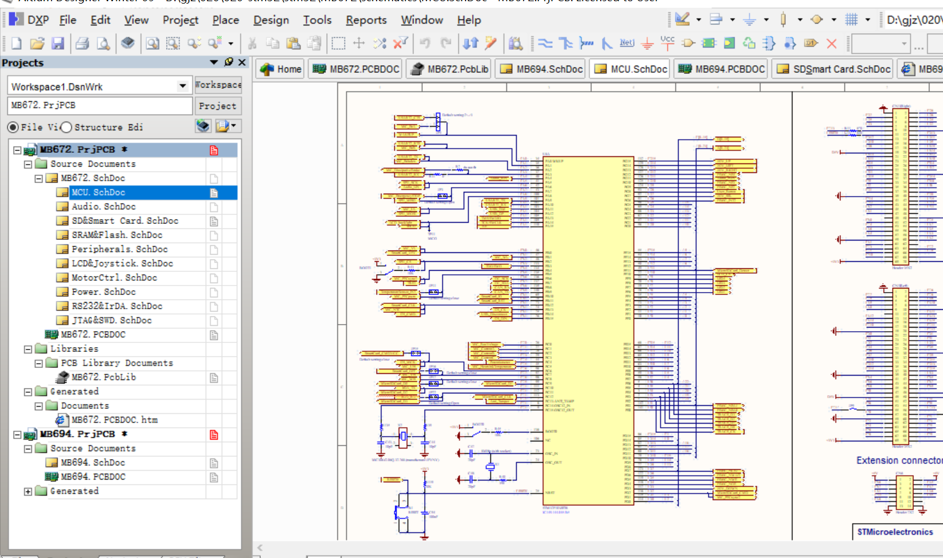Viewport: 943px width, 558px height.
Task: Open the Grids dropdown in toolbar
Action: pos(868,20)
